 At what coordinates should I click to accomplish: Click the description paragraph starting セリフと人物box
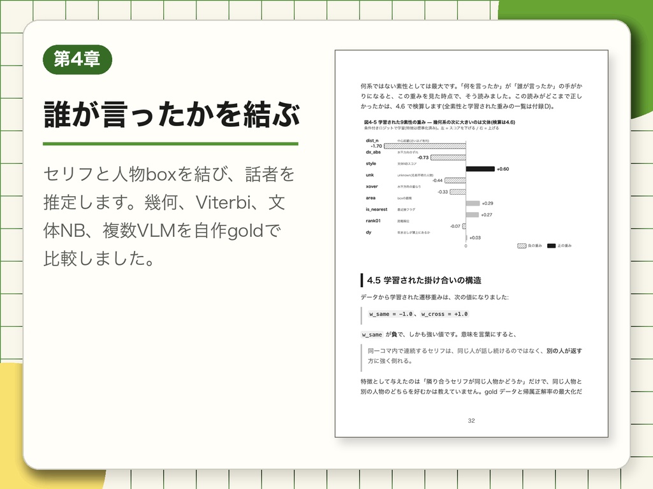tap(169, 216)
